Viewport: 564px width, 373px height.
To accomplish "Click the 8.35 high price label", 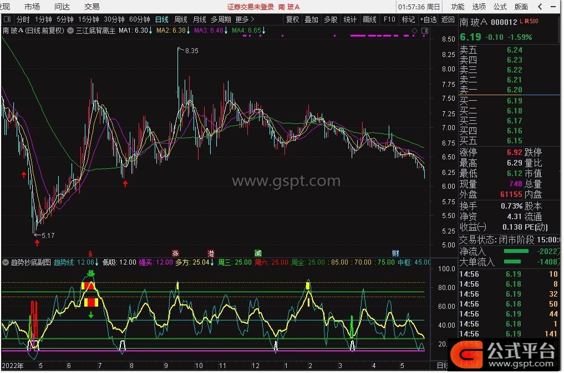I will (192, 50).
